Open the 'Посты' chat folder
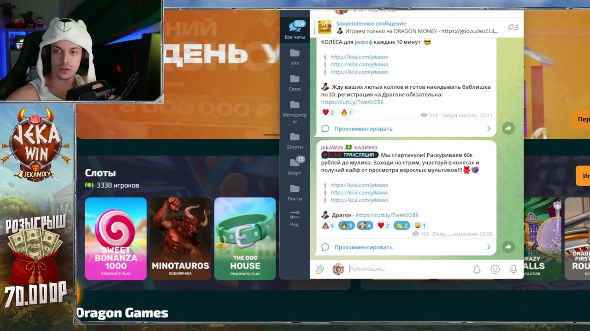Viewport: 590px width, 331px height. (295, 192)
